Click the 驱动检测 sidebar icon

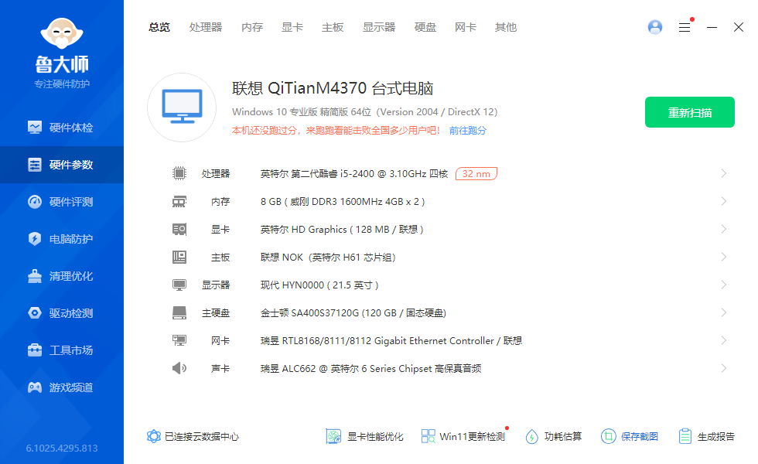click(x=35, y=313)
